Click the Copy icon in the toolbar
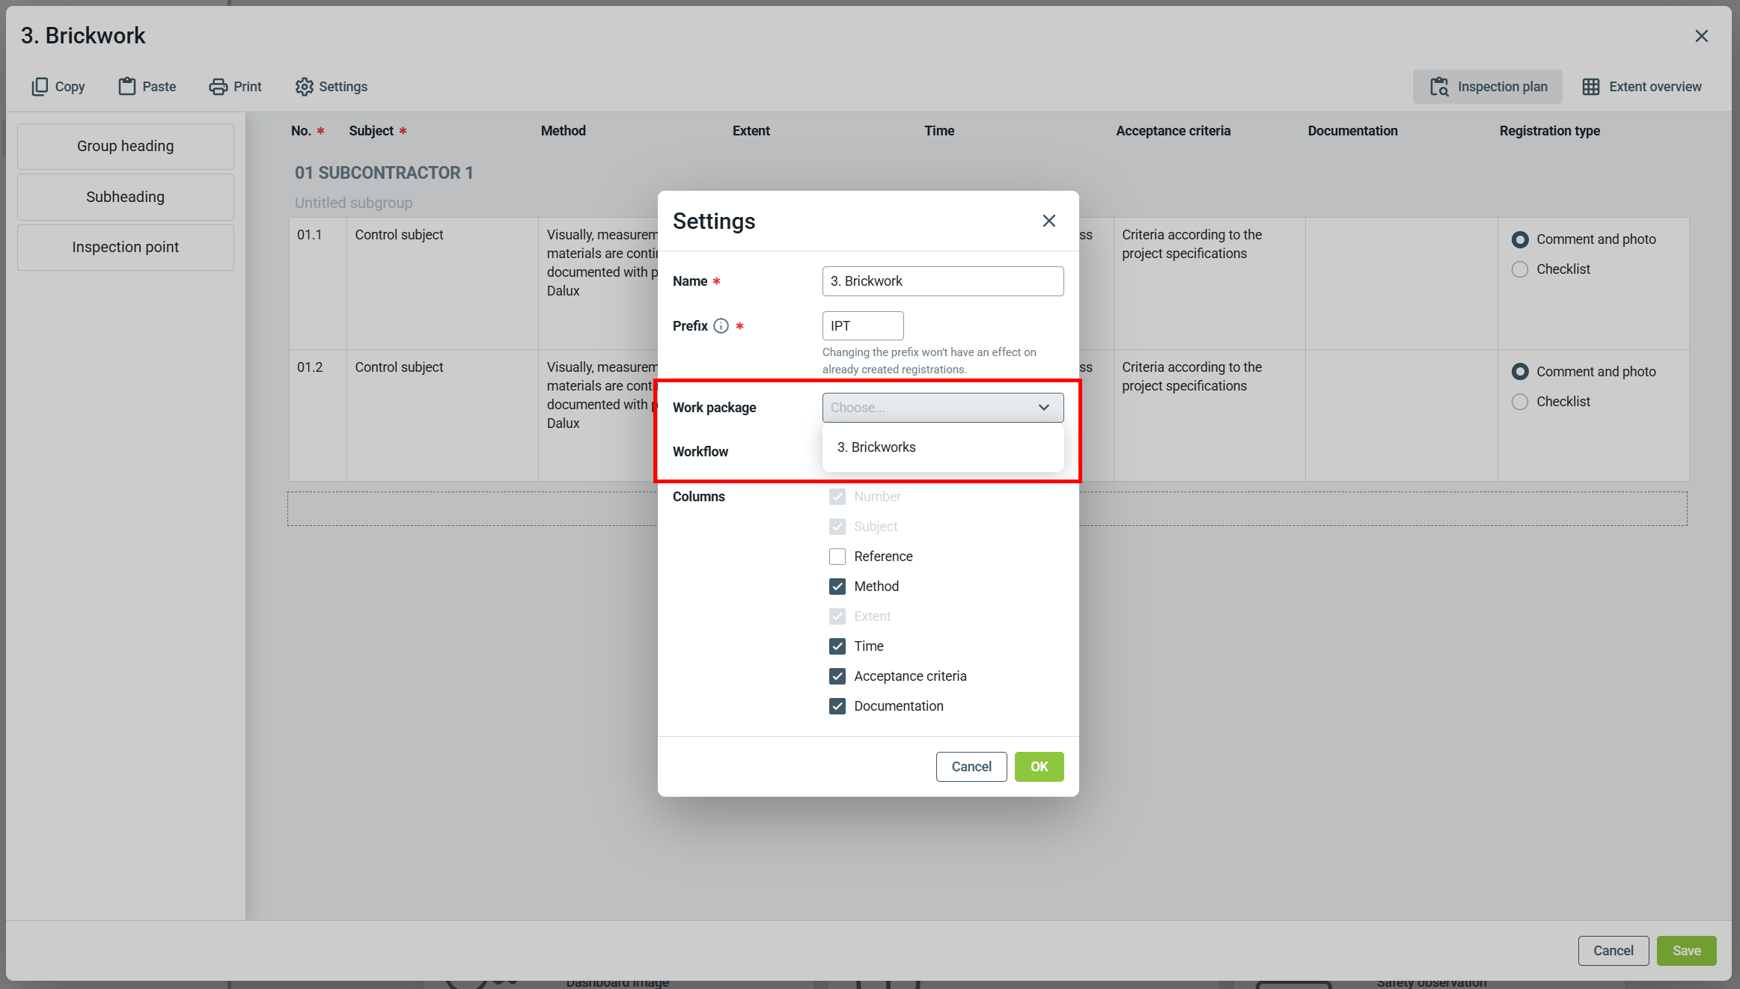 (40, 87)
